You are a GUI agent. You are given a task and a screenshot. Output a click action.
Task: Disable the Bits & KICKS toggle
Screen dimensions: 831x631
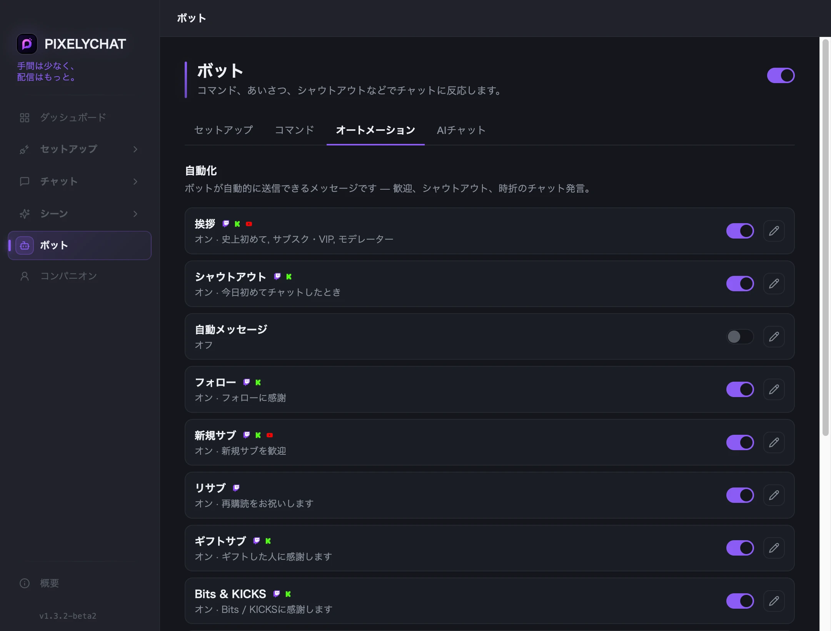pyautogui.click(x=740, y=601)
